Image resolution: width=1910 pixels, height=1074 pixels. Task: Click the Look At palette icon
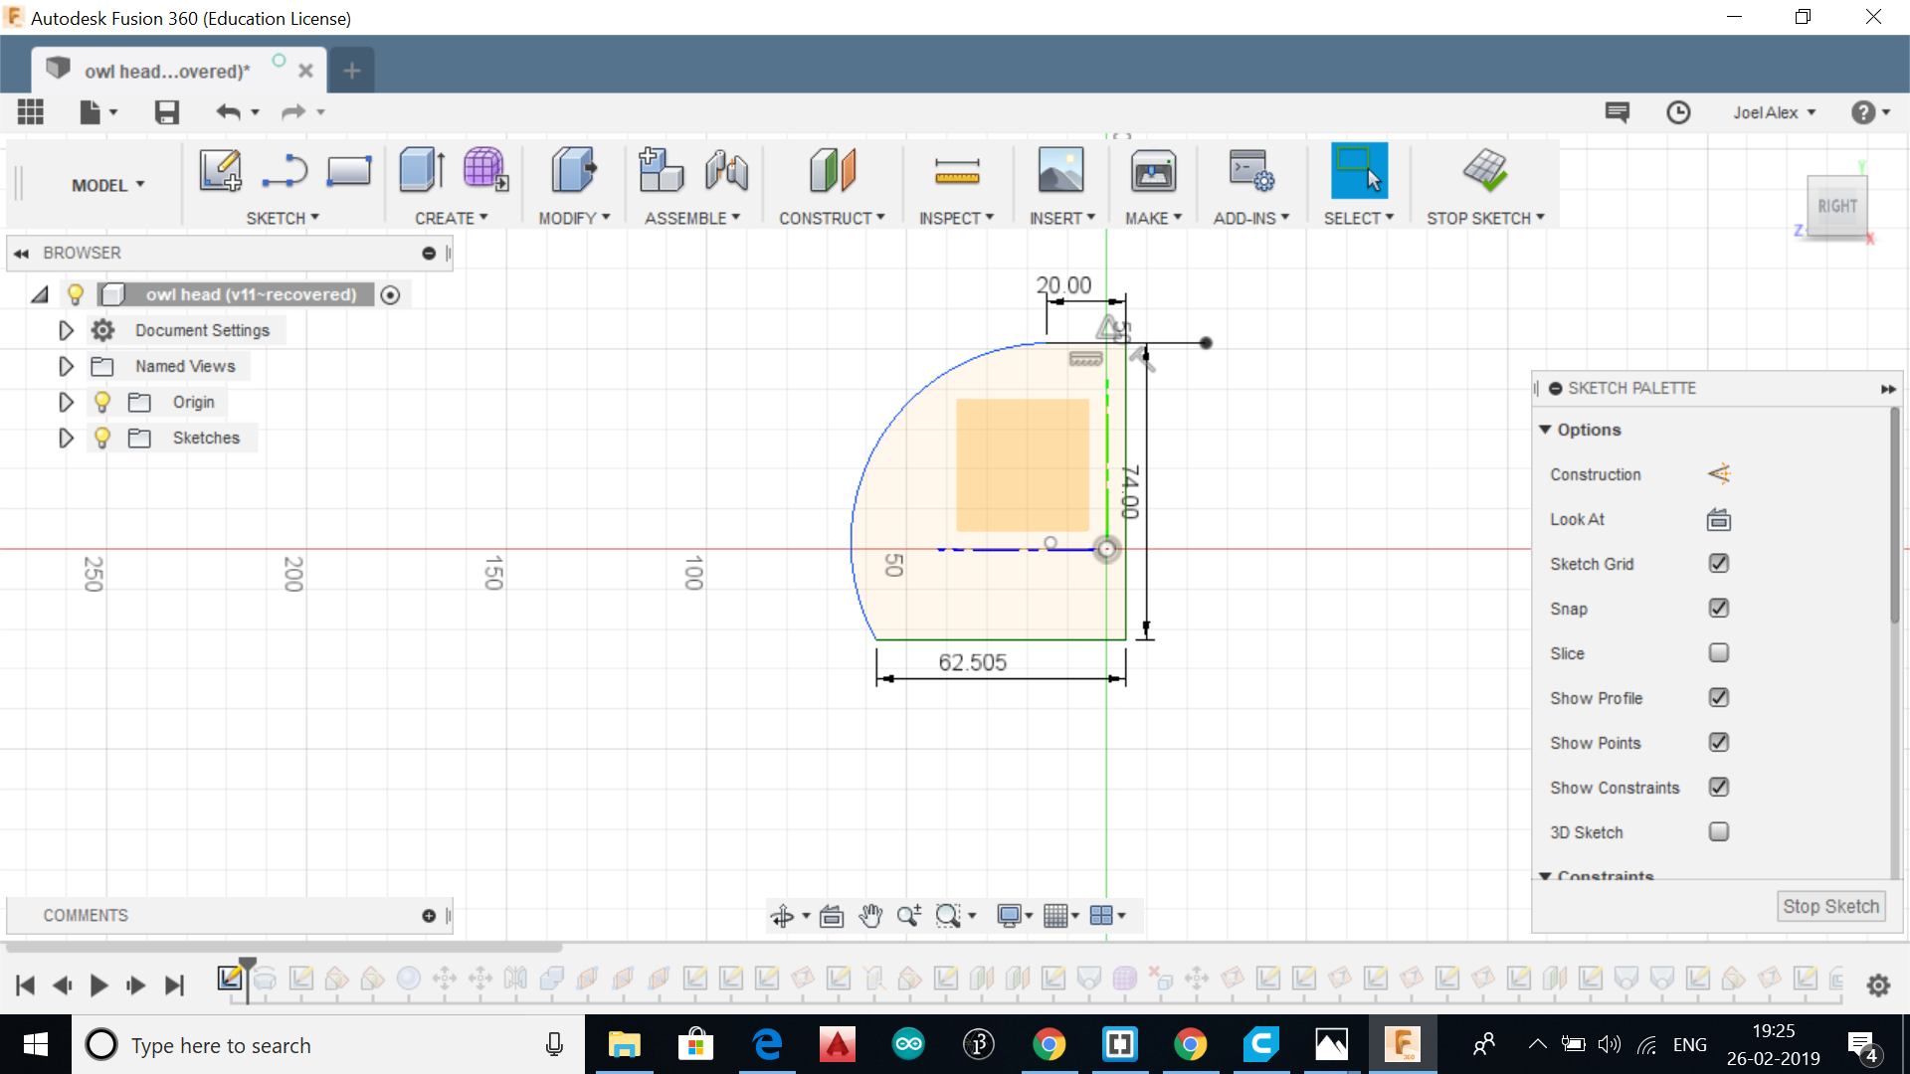coord(1718,519)
